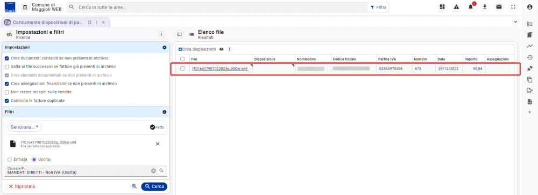Uncheck Controlla le fatture duplicate

click(x=6, y=101)
